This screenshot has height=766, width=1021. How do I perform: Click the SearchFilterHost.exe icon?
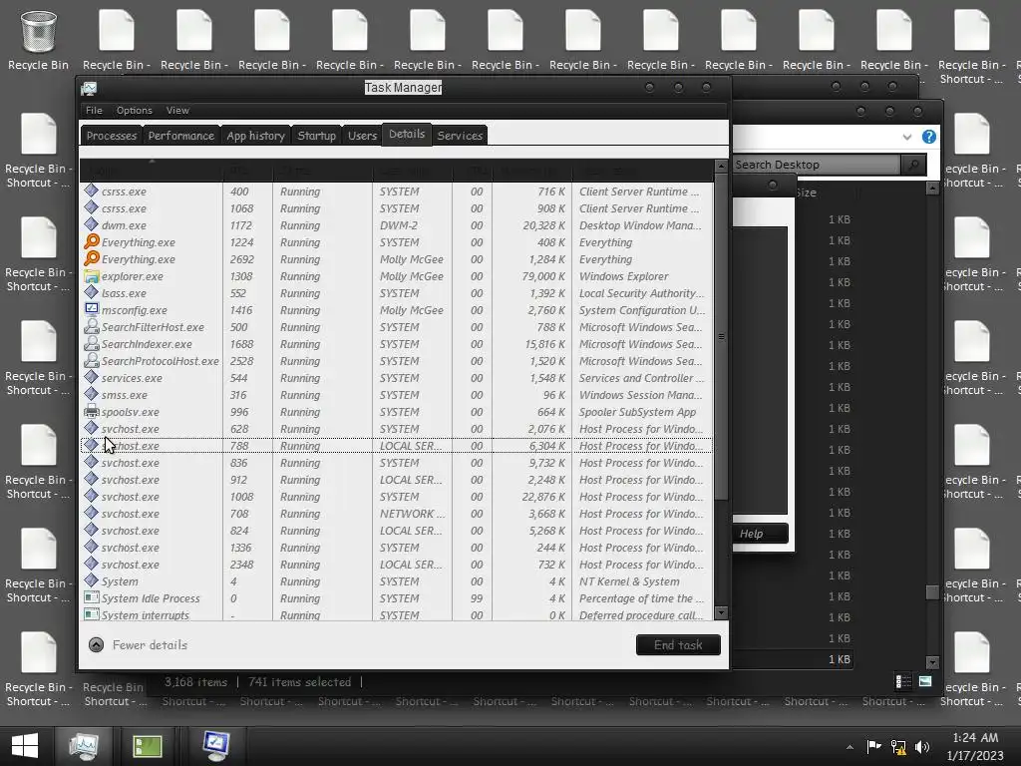[x=92, y=326]
